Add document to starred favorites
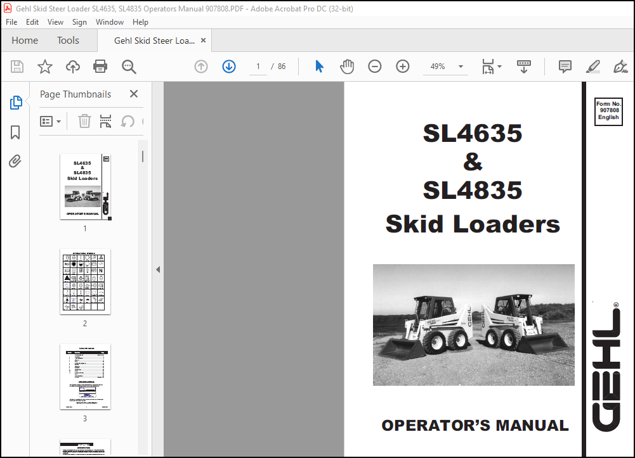 coord(45,67)
